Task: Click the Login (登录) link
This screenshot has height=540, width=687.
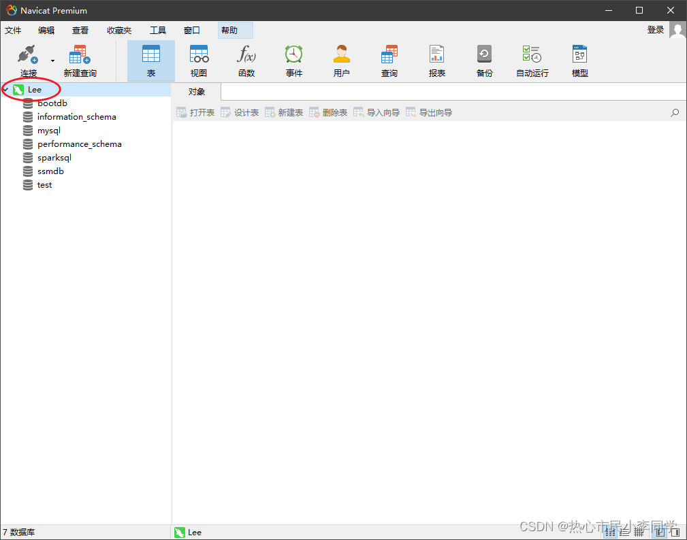Action: click(x=656, y=30)
